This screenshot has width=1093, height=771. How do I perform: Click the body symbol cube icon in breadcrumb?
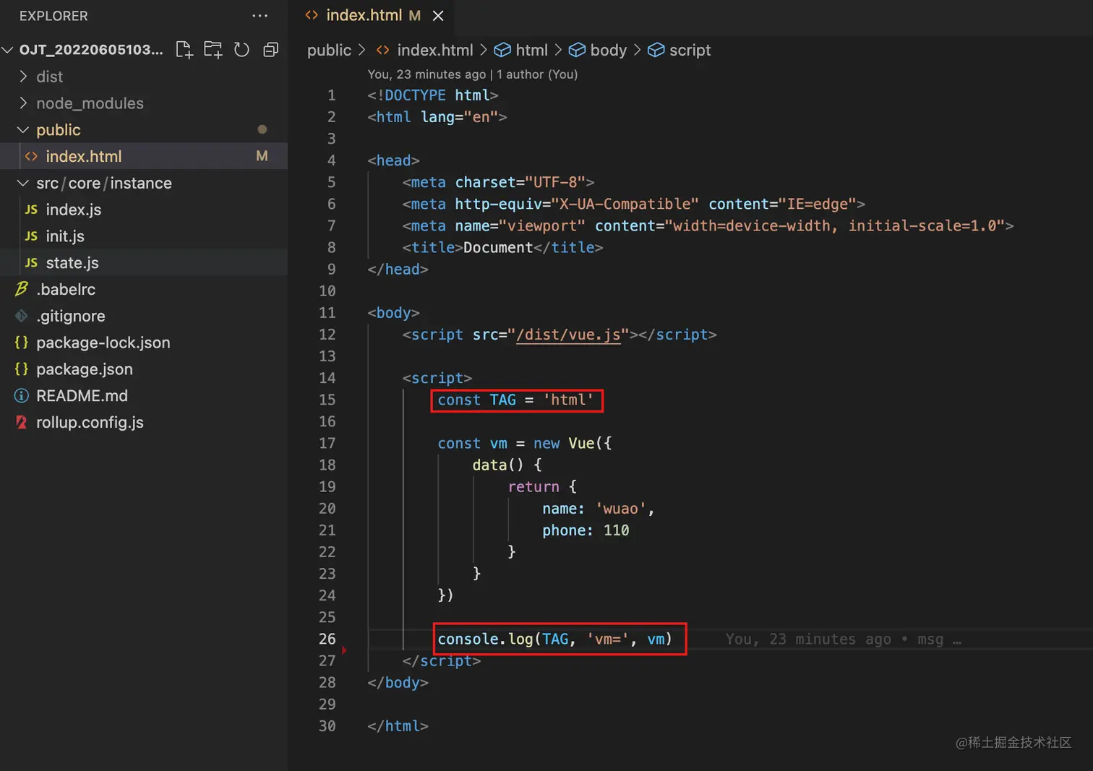click(577, 50)
